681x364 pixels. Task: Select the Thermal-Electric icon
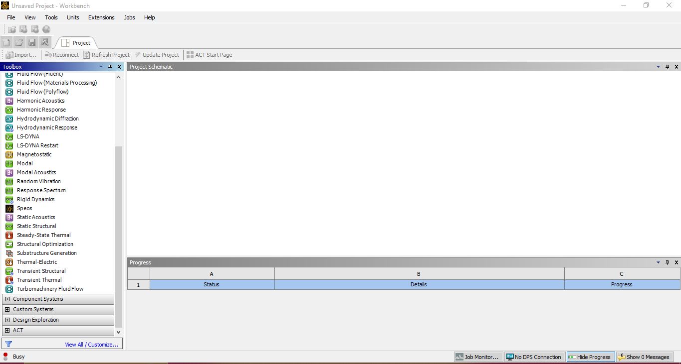(x=9, y=262)
